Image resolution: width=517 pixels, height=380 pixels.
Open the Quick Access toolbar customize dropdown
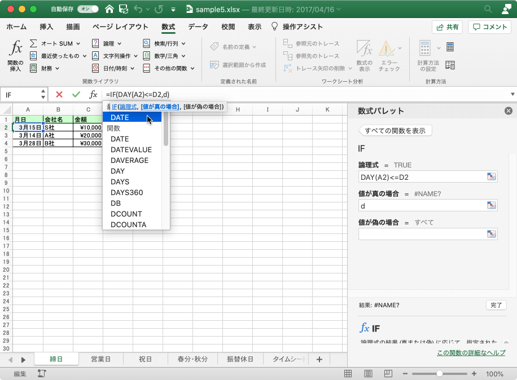tap(173, 10)
